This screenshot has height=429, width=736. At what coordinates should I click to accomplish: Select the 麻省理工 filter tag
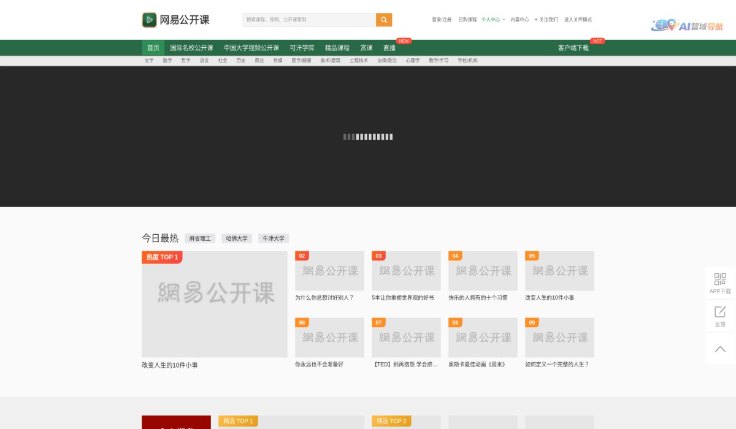[200, 238]
